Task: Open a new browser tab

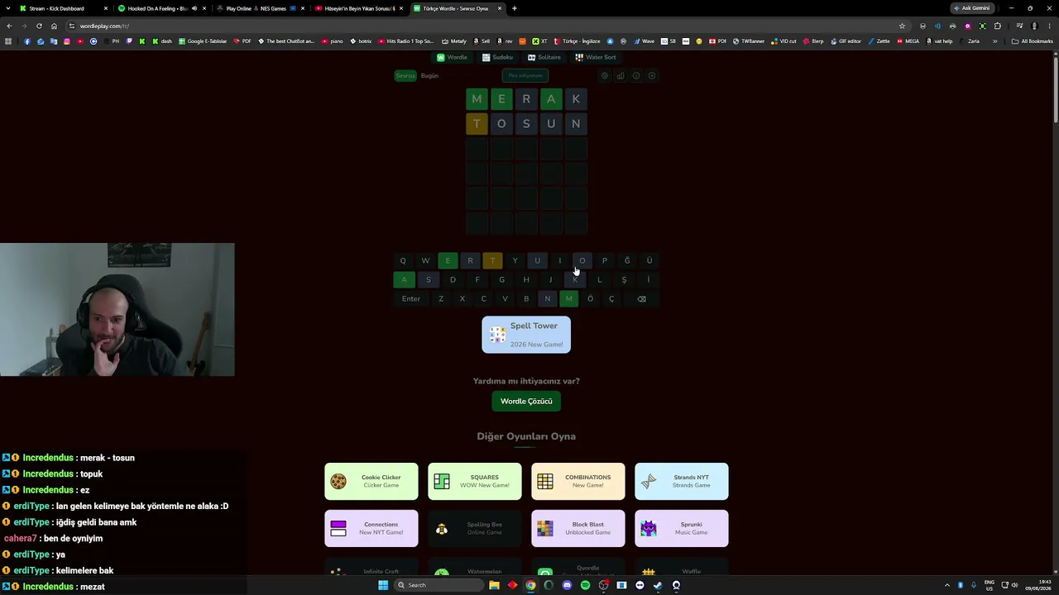Action: 515,8
